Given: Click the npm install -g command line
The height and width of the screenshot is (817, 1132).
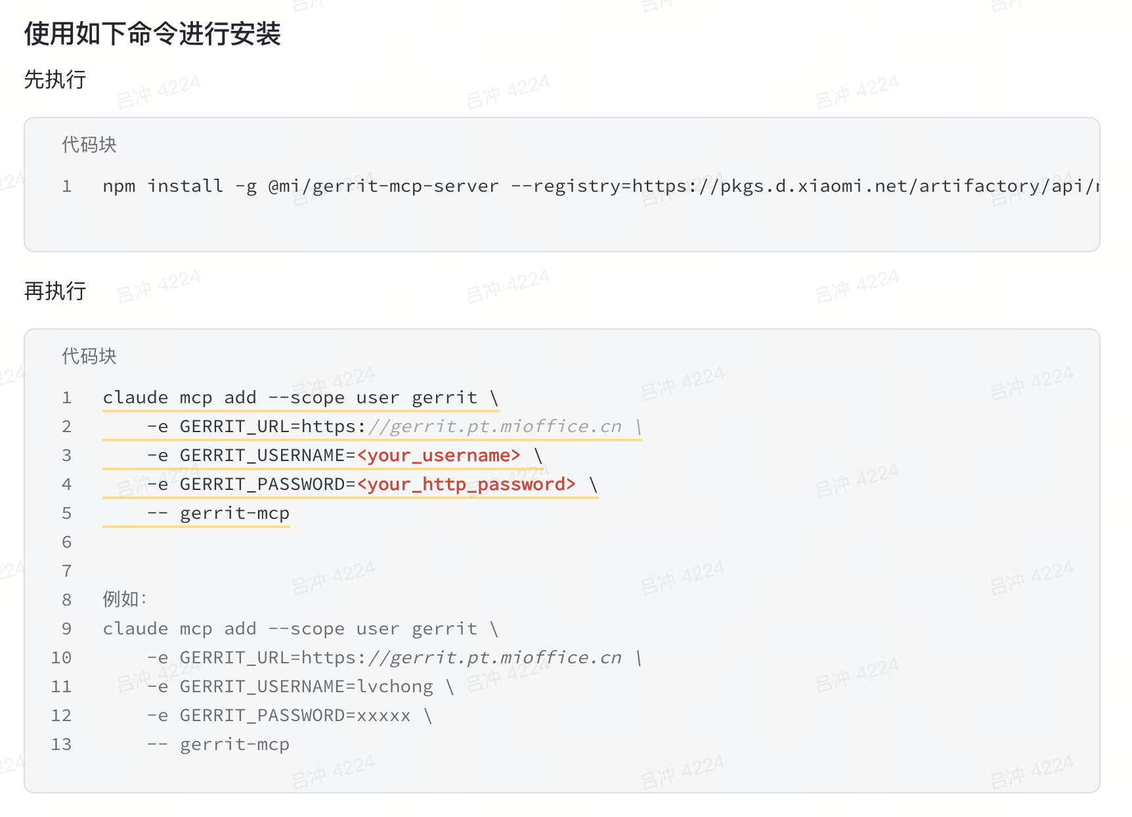Looking at the screenshot, I should click(x=601, y=186).
